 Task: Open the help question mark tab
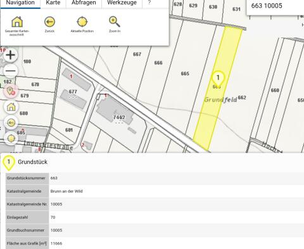[x=149, y=3]
